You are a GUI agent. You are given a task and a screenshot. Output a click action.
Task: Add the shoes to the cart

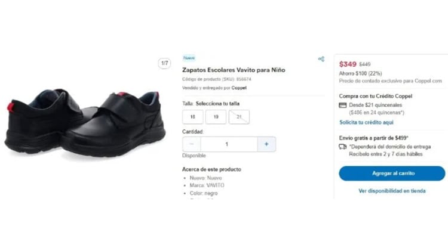(x=392, y=173)
